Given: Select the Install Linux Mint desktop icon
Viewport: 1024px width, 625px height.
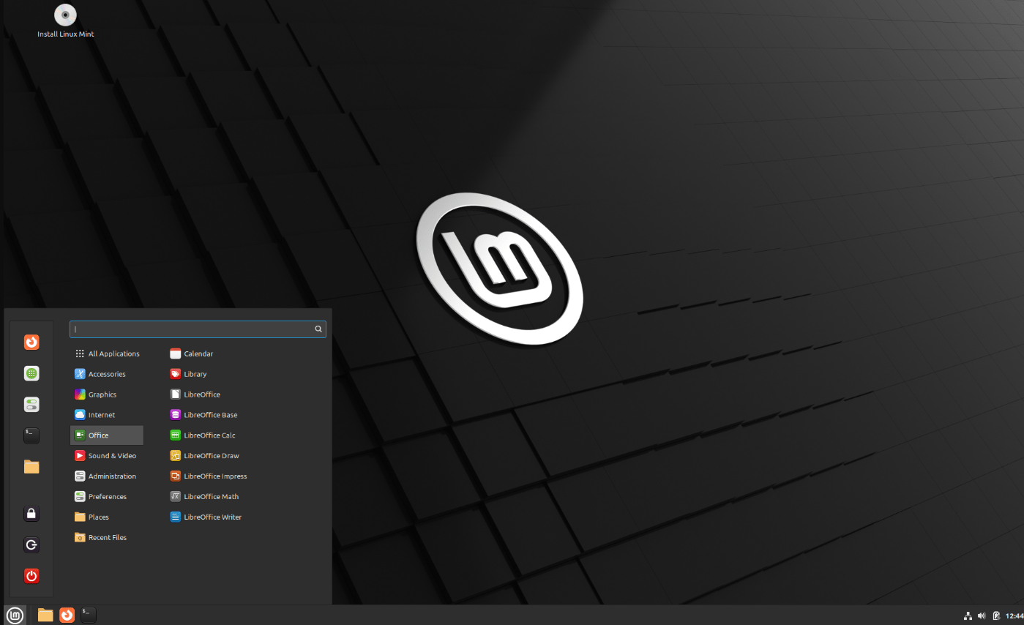Looking at the screenshot, I should [66, 21].
